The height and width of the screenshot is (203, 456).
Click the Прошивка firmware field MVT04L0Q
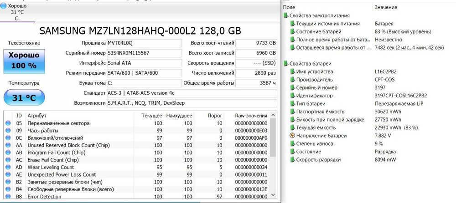click(x=144, y=43)
